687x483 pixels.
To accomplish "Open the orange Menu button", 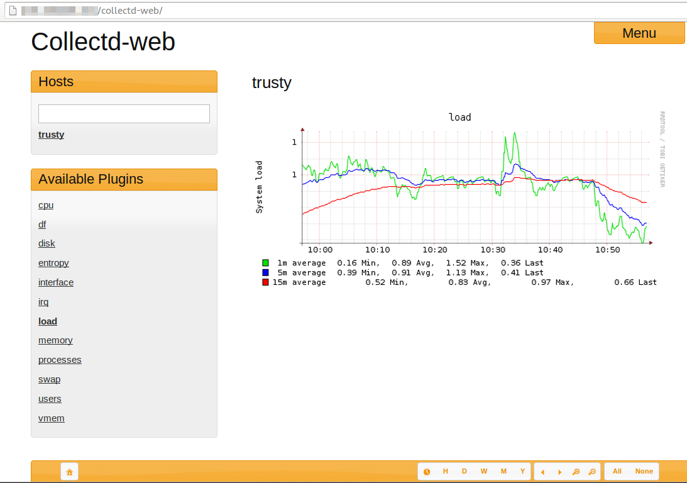I will [639, 33].
